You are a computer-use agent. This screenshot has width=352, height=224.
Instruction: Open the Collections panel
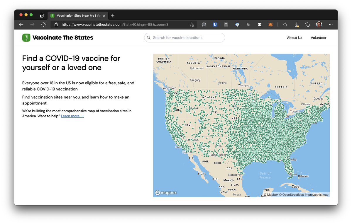click(x=308, y=25)
